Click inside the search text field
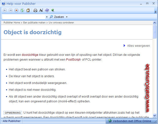 click(24, 17)
